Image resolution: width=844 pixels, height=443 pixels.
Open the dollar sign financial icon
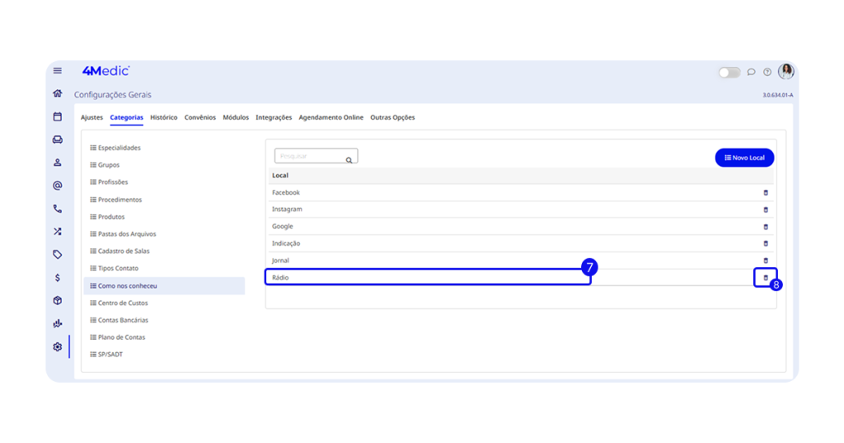pyautogui.click(x=58, y=278)
